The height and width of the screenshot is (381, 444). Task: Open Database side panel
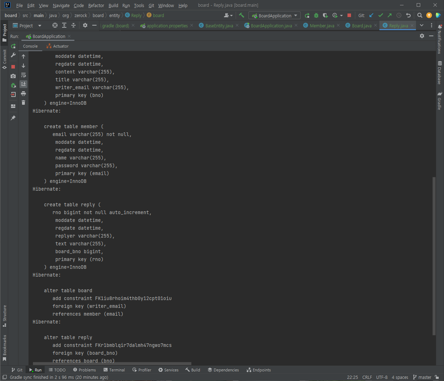click(x=439, y=73)
